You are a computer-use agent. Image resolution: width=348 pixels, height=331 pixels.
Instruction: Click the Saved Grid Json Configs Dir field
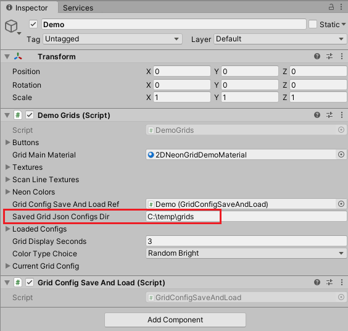pyautogui.click(x=246, y=216)
